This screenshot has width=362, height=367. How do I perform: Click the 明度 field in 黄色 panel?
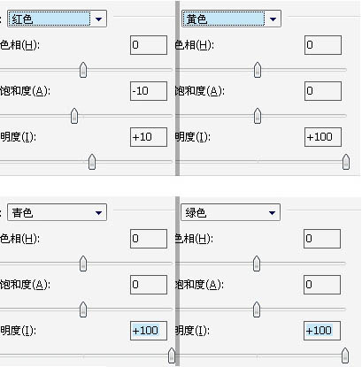323,137
